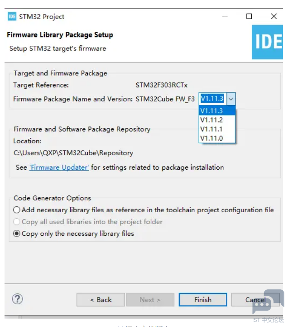
Task: Close the STM32 Project dialog
Action: pyautogui.click(x=274, y=16)
